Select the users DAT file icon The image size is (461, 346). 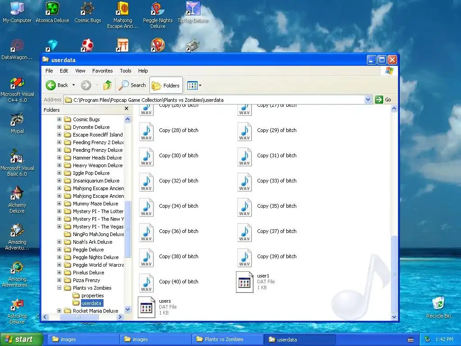point(146,307)
